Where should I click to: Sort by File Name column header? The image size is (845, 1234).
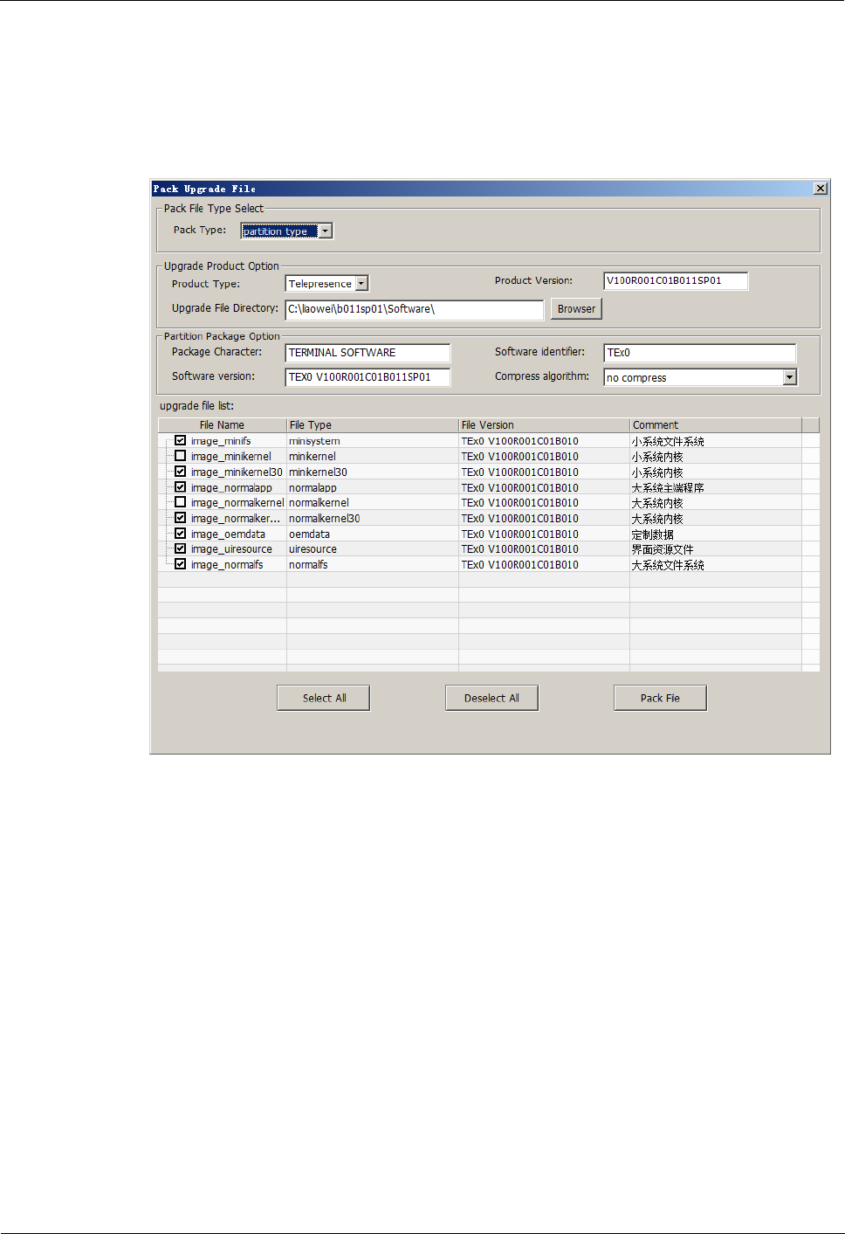pos(223,425)
